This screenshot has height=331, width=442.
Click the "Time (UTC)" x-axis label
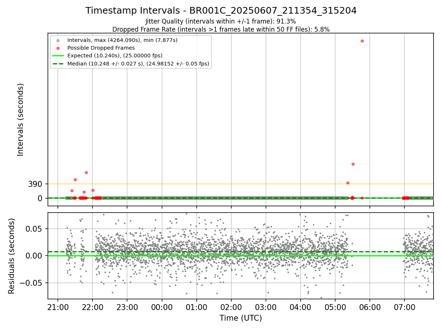point(241,318)
